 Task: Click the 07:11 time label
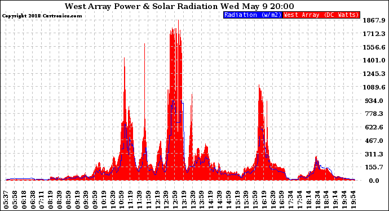[42, 200]
